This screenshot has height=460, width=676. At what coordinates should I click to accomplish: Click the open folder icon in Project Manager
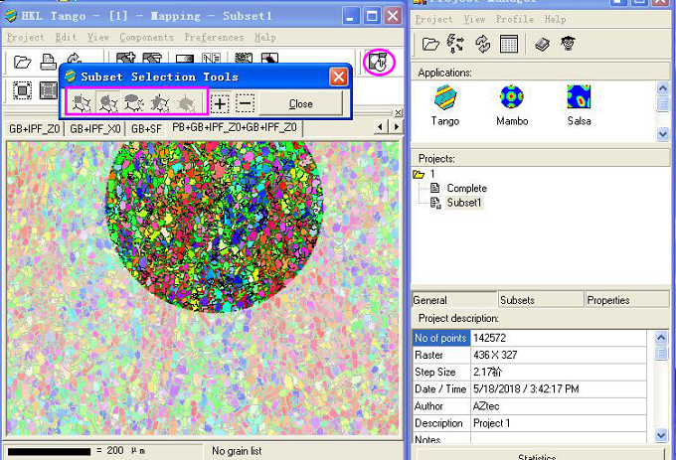point(430,44)
